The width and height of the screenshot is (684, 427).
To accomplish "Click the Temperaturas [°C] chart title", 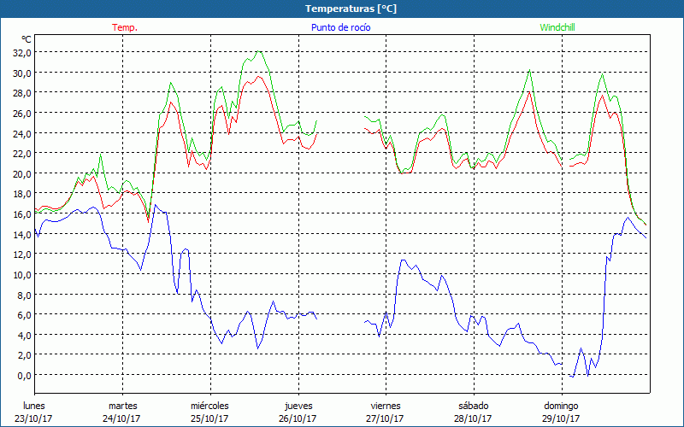I will [351, 9].
